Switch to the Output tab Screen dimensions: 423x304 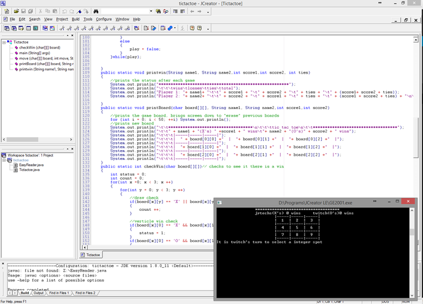(x=39, y=294)
